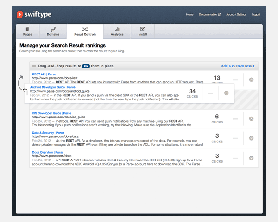278x222 pixels.
Task: Open Account Settings in header
Action: click(x=236, y=15)
